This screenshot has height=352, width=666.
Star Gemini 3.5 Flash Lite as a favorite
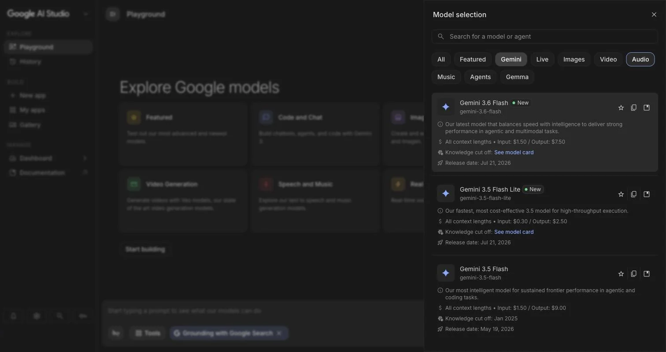click(621, 194)
